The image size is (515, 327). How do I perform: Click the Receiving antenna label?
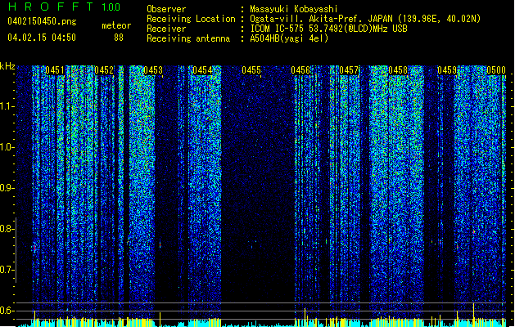188,38
